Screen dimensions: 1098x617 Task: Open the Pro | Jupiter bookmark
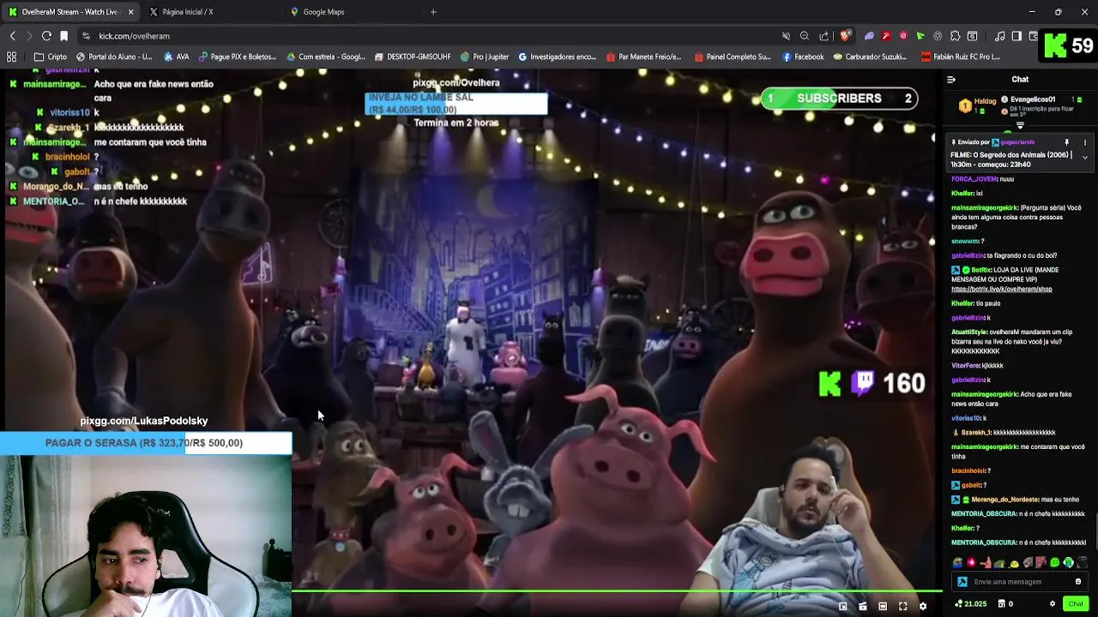tap(485, 57)
